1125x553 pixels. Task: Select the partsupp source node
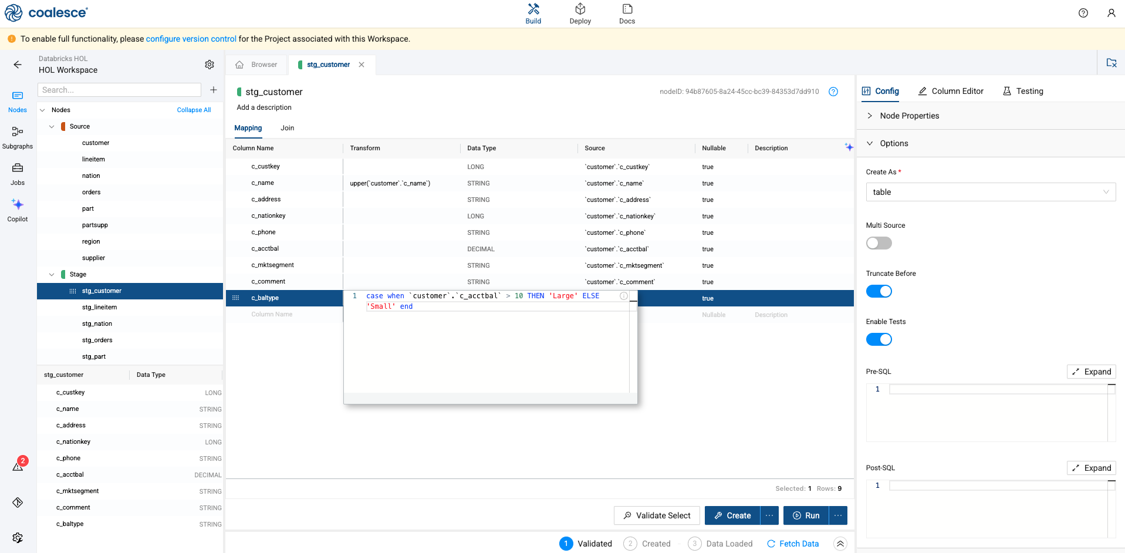94,225
